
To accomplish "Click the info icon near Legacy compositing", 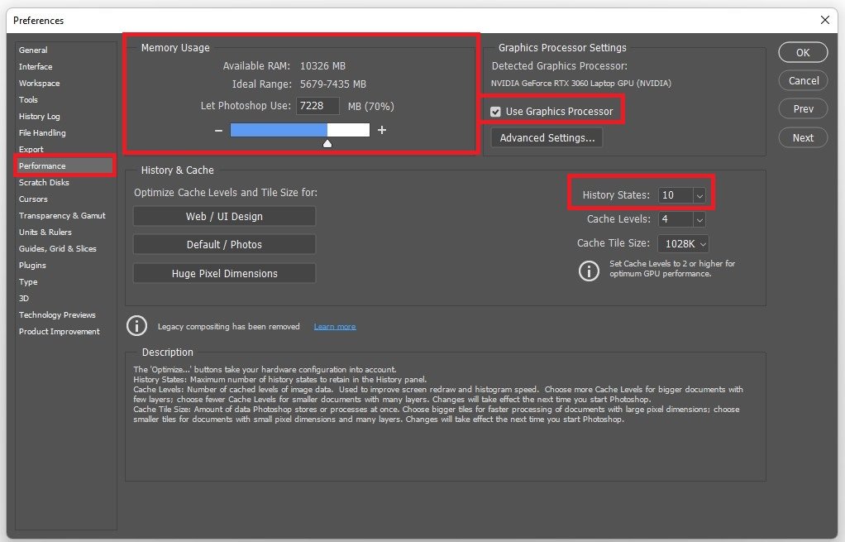I will pyautogui.click(x=136, y=326).
